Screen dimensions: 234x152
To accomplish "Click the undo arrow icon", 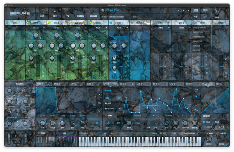I will pyautogui.click(x=195, y=17).
